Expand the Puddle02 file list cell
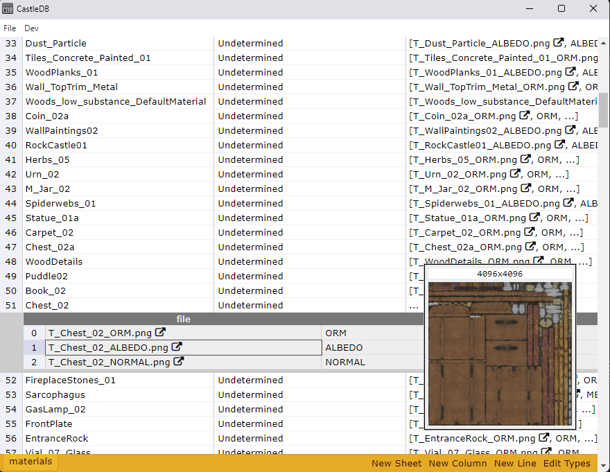 click(x=415, y=277)
